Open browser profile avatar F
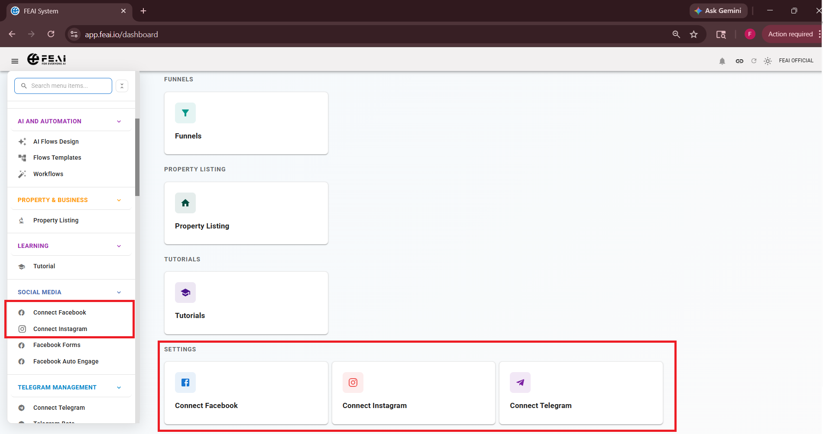Viewport: 823px width, 434px height. tap(750, 34)
